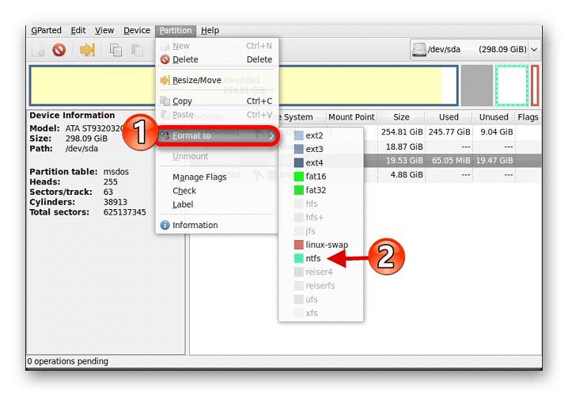Open the Device menu
The width and height of the screenshot is (568, 396).
click(x=136, y=31)
